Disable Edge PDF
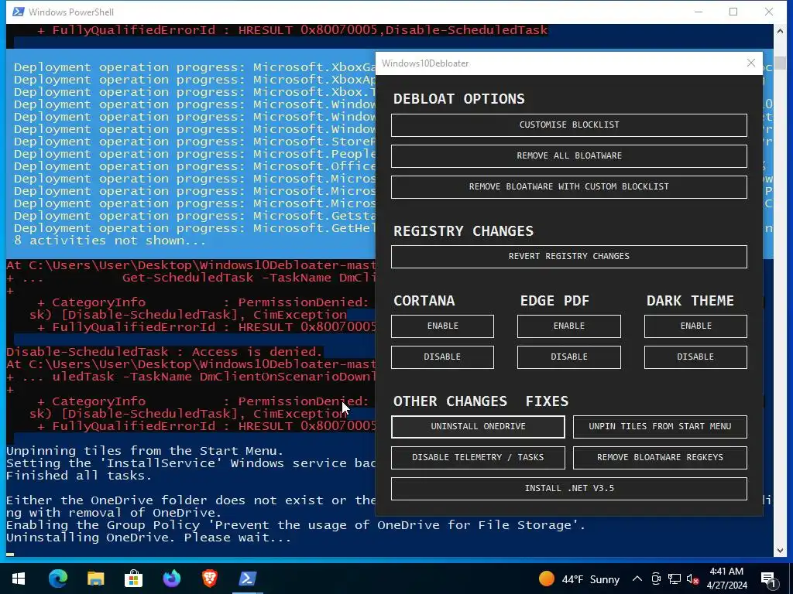793x594 pixels. pyautogui.click(x=569, y=357)
